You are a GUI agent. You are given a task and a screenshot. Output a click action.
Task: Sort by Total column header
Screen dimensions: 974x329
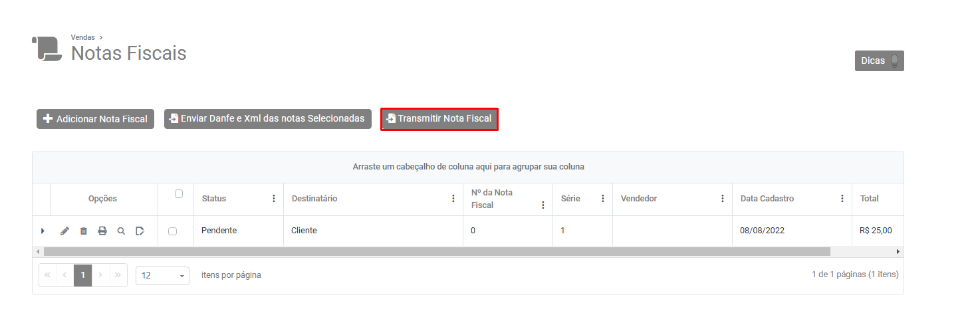click(870, 199)
